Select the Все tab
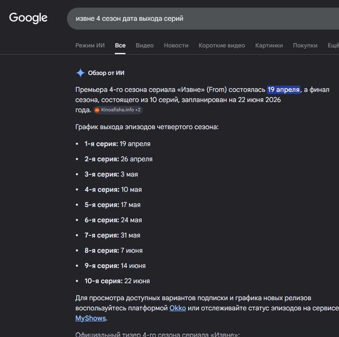 (120, 45)
